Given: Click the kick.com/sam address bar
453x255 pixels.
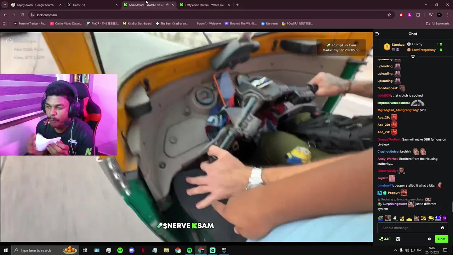Looking at the screenshot, I should [209, 15].
